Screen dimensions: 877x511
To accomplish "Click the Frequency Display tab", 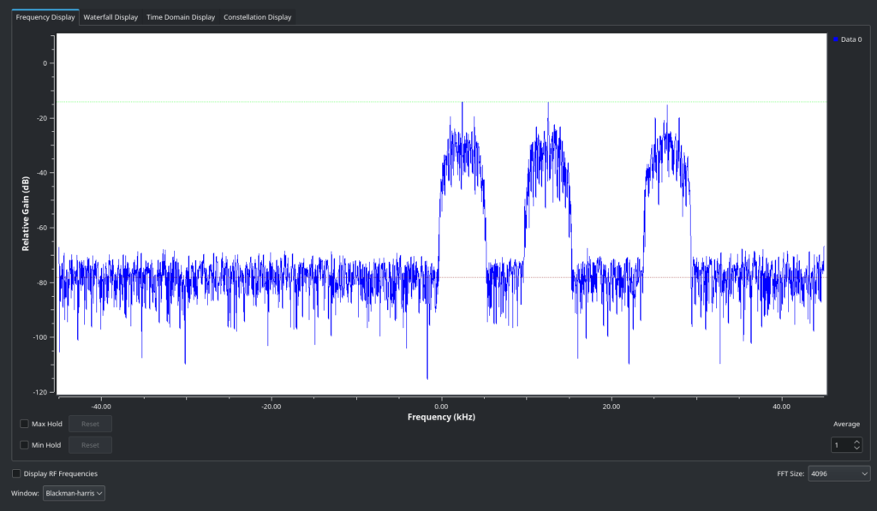I will coord(45,17).
